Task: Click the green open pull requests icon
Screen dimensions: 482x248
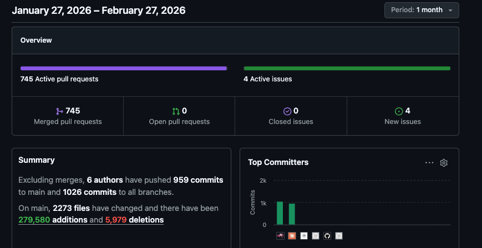Action: 176,111
